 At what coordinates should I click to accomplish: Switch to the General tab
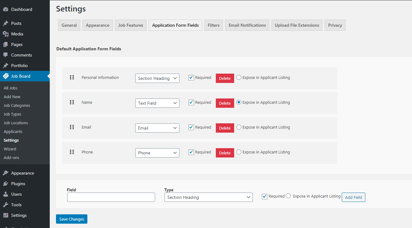[x=69, y=25]
